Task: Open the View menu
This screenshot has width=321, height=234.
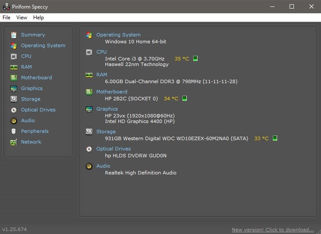Action: [x=22, y=18]
